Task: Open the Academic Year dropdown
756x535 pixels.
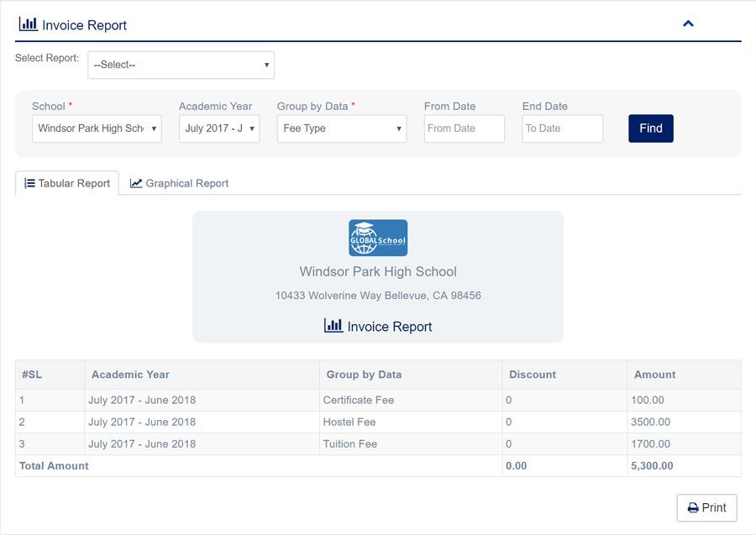Action: click(x=219, y=129)
